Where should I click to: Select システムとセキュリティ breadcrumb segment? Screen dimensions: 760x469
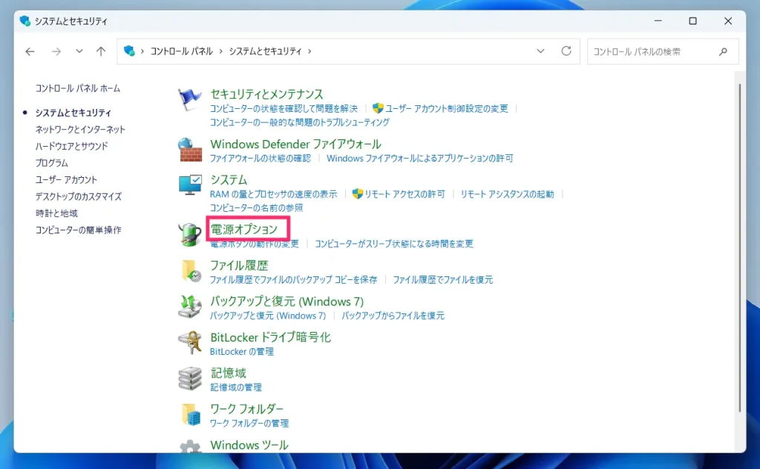(265, 51)
